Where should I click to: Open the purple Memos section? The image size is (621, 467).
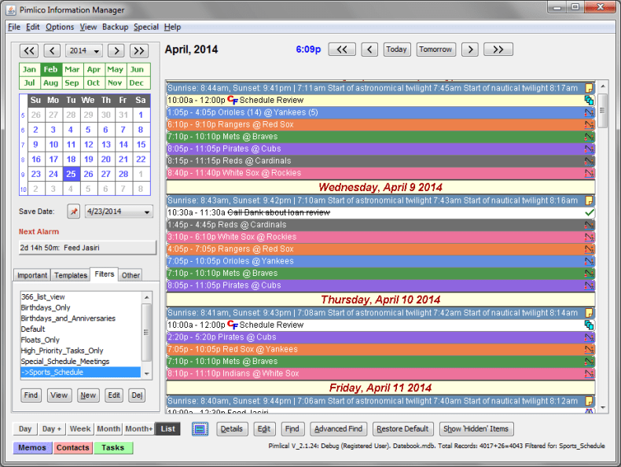pos(32,447)
